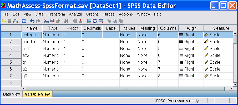Open the Help menu

(158, 14)
